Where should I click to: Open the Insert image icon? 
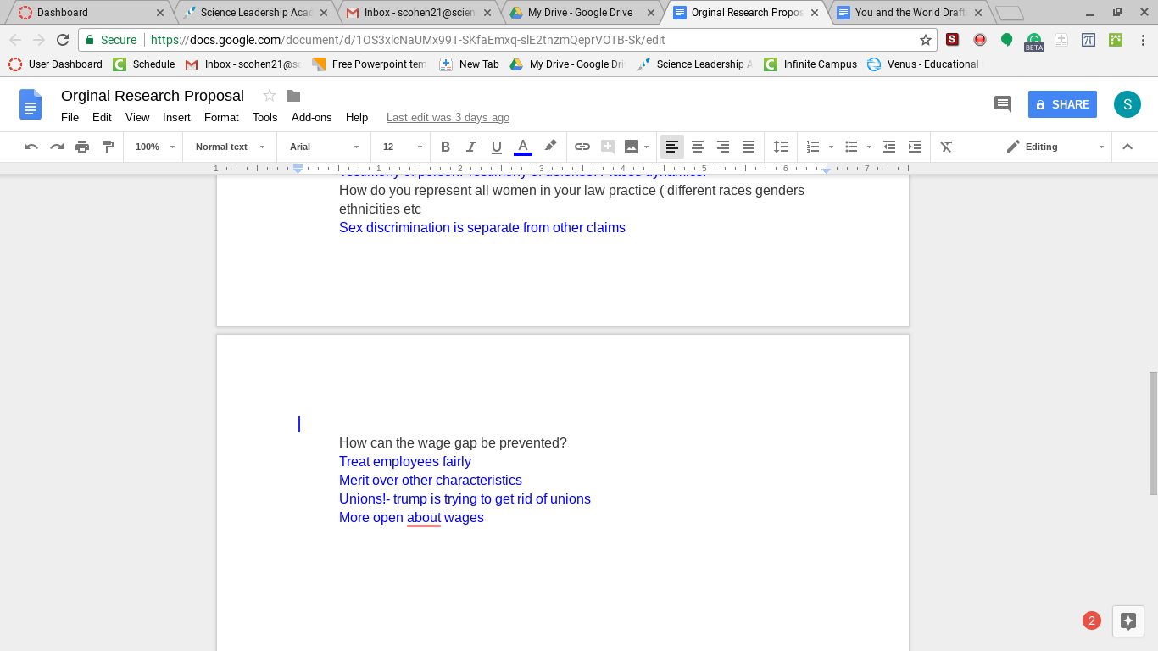point(632,147)
